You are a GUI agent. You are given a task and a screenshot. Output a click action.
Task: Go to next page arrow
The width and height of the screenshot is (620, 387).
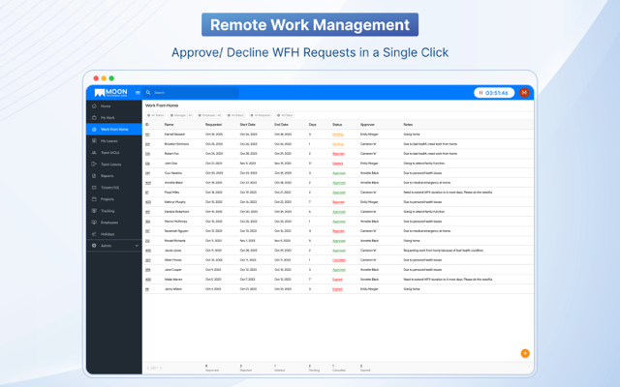pyautogui.click(x=161, y=368)
